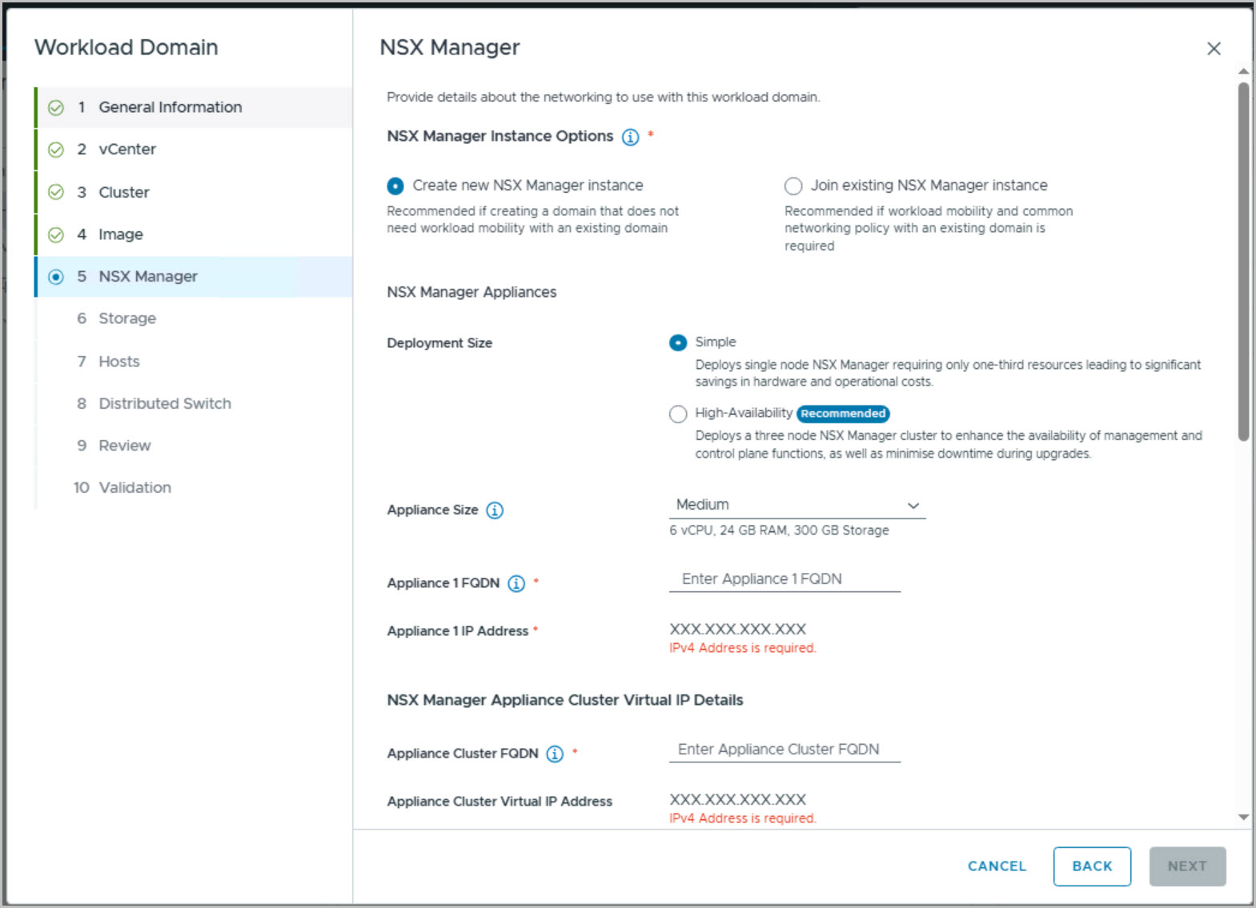This screenshot has height=908, width=1256.
Task: Click the Appliance 1 IP Address field
Action: tap(738, 630)
